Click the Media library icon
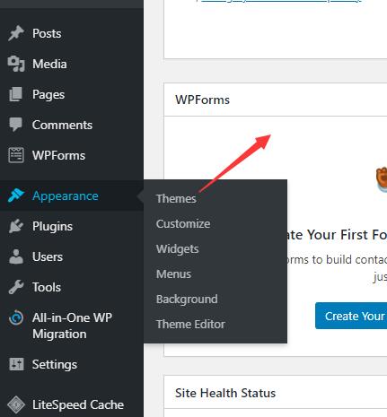The width and height of the screenshot is (387, 417). (x=16, y=64)
